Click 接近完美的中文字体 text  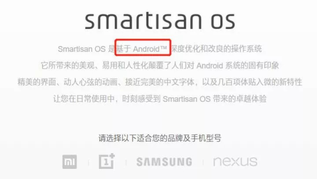(x=160, y=82)
